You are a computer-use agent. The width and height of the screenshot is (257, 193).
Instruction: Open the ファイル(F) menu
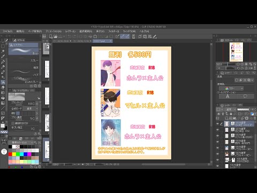[x=7, y=31]
